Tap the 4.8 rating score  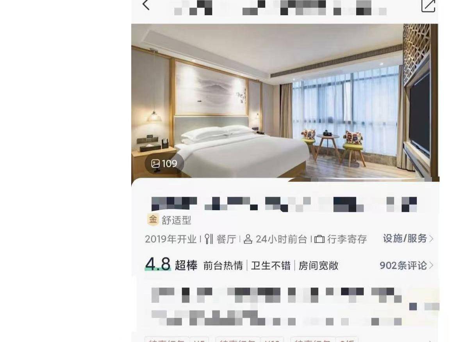[x=158, y=264]
